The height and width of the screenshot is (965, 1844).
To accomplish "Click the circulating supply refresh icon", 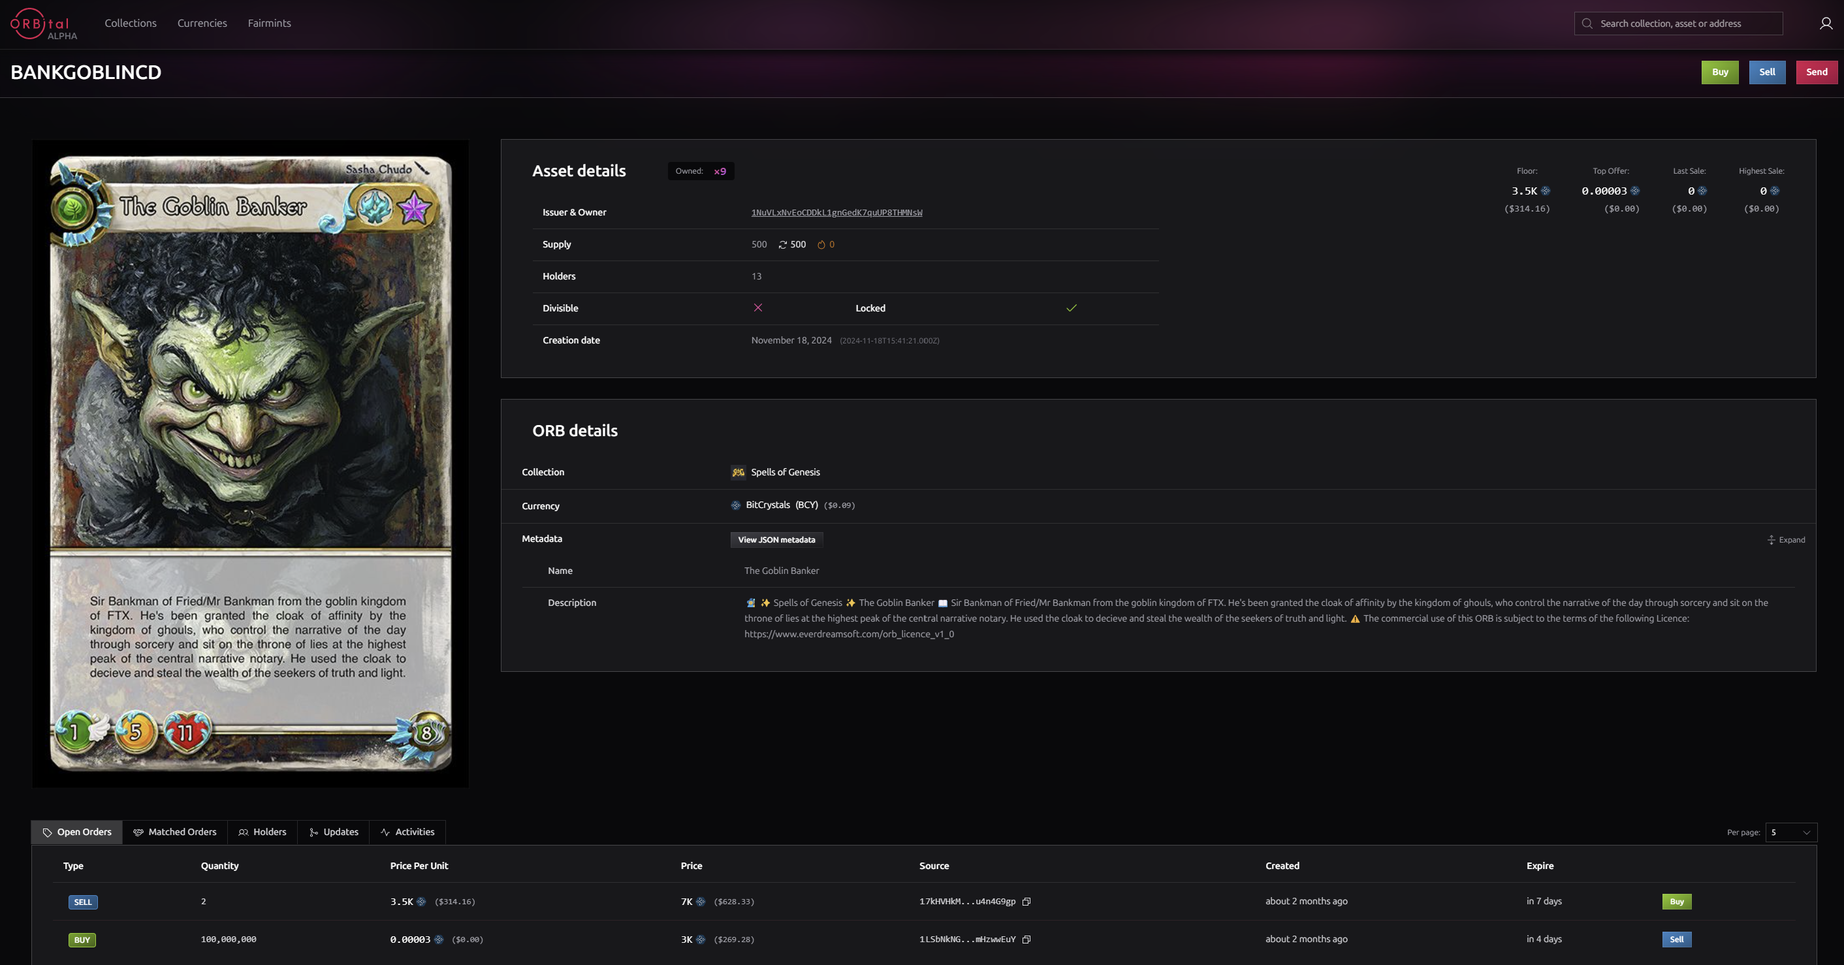I will (782, 245).
